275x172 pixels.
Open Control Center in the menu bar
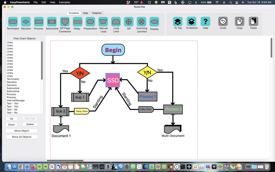pyautogui.click(x=237, y=2)
